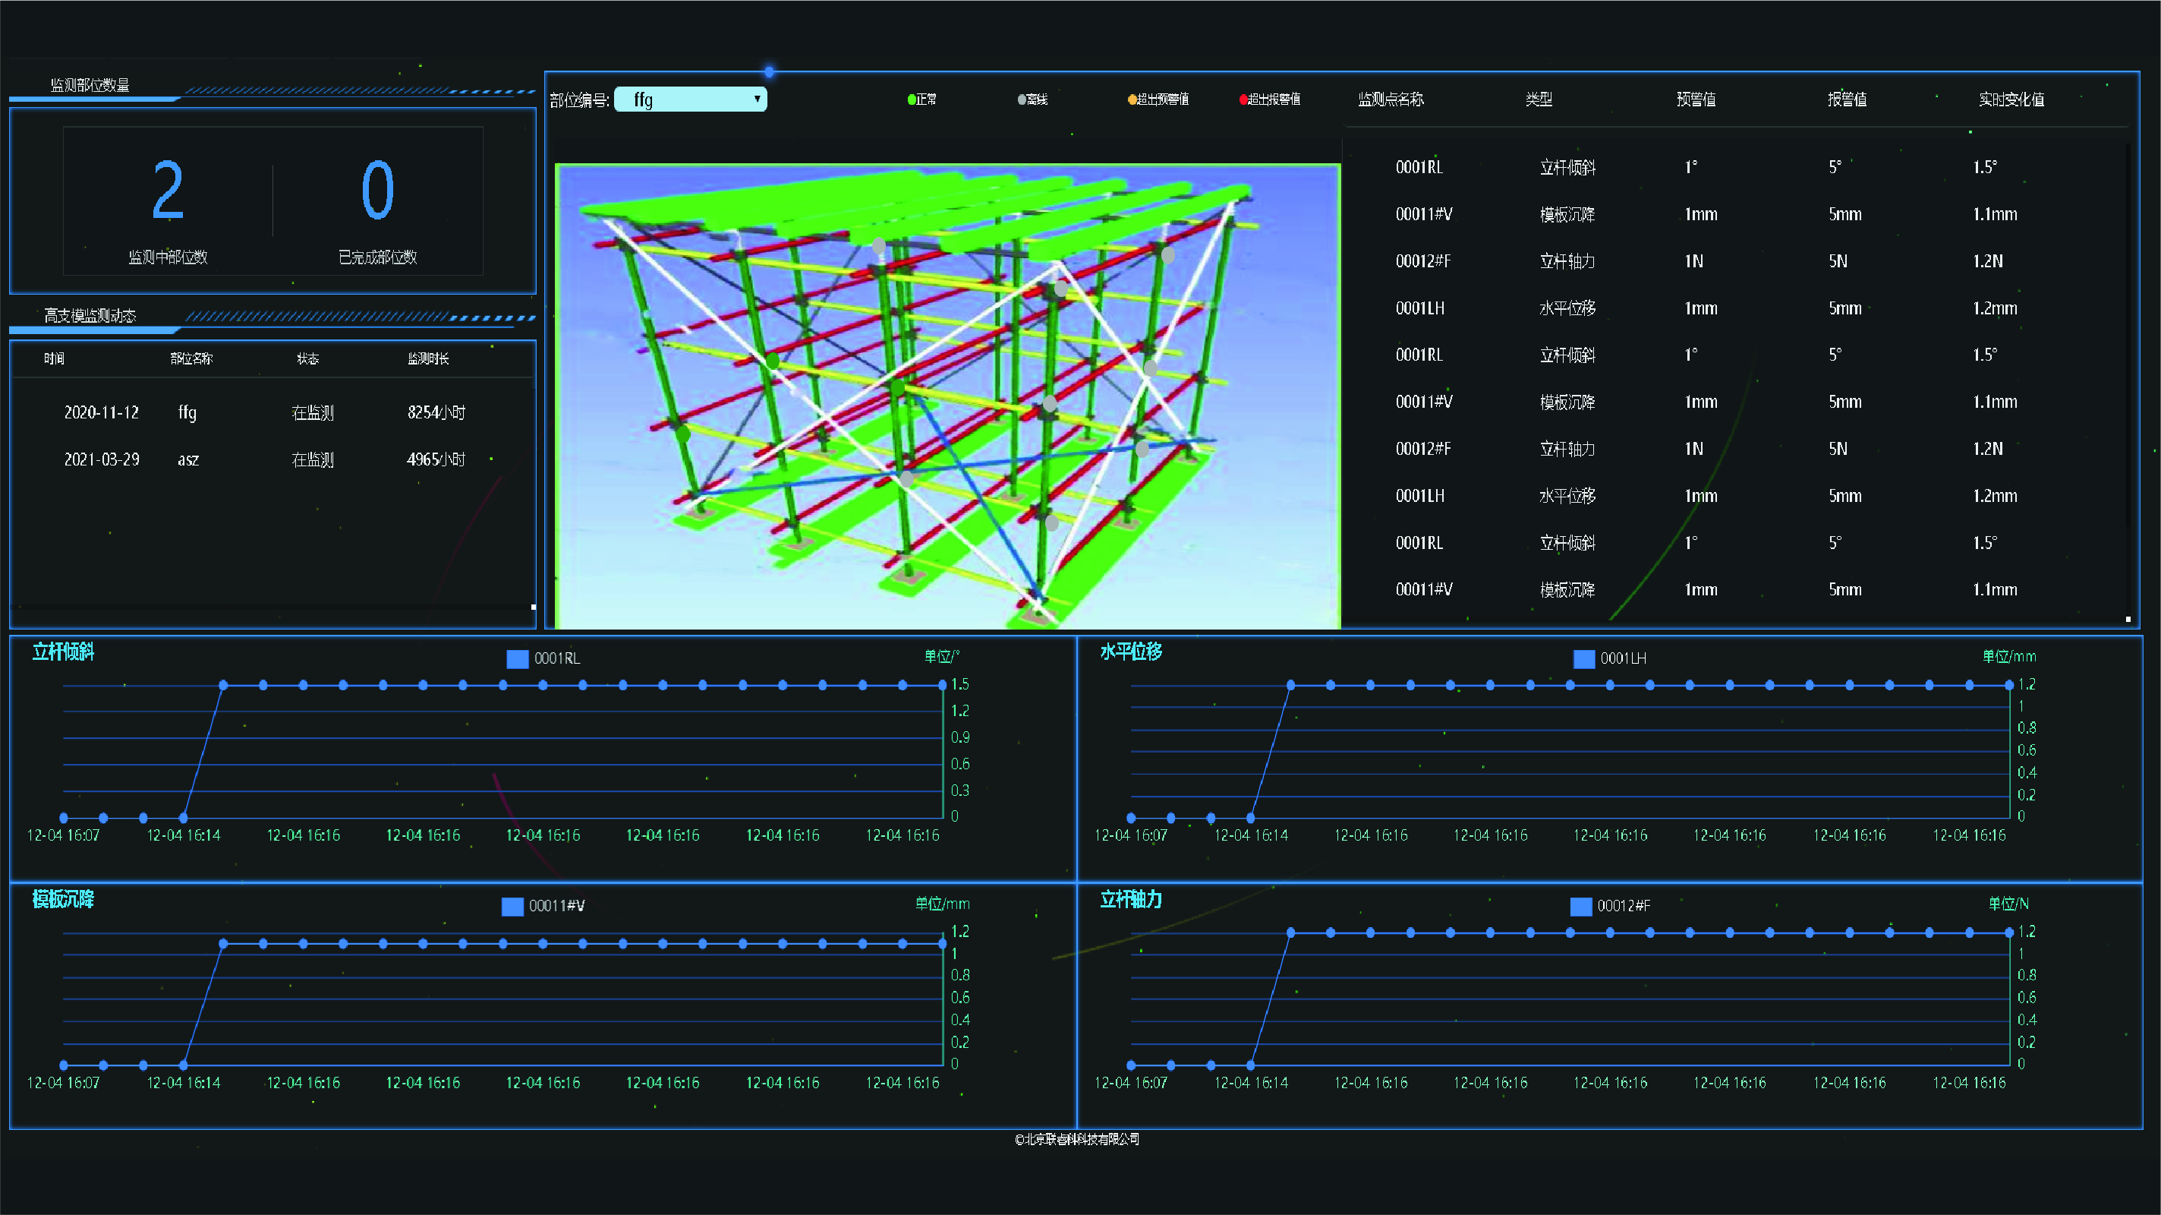Select the 2020-11-12 row date
The height and width of the screenshot is (1215, 2161).
coord(102,412)
